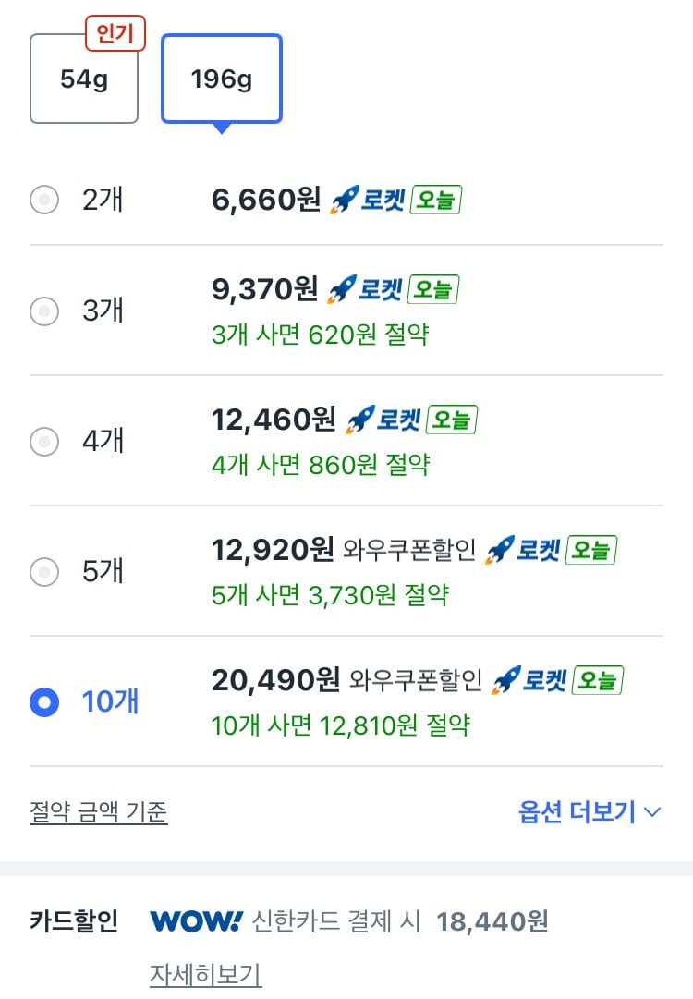Select the 196g weight tab
The width and height of the screenshot is (693, 999).
220,79
